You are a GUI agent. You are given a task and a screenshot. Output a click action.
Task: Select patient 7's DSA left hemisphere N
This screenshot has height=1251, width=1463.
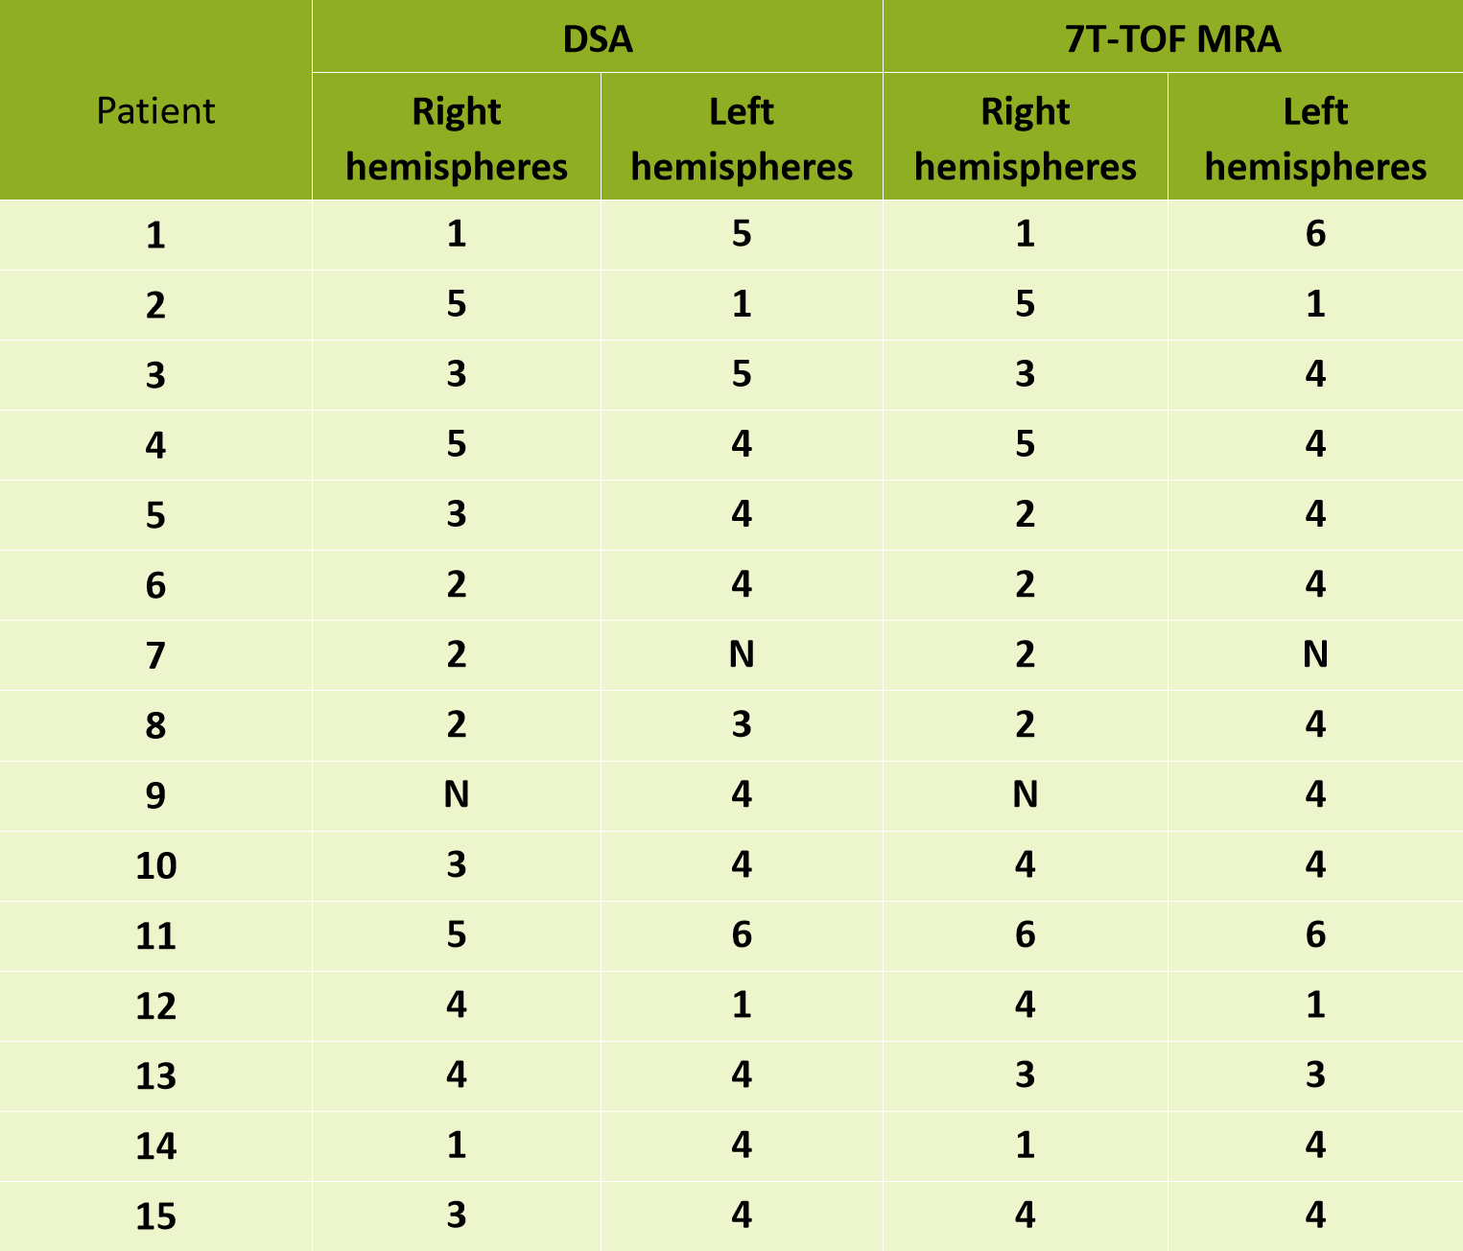742,655
